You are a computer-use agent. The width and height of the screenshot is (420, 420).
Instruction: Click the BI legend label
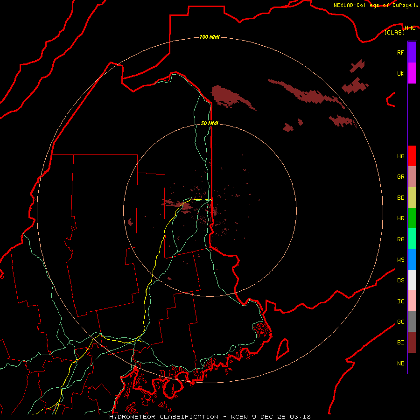400,343
